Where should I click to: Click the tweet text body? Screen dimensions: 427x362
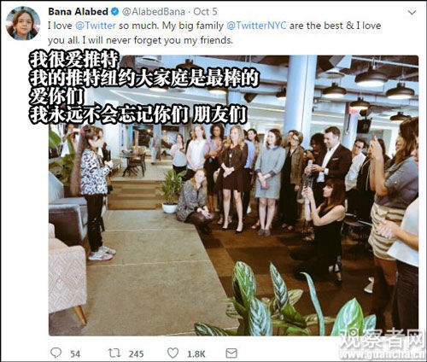click(x=214, y=33)
